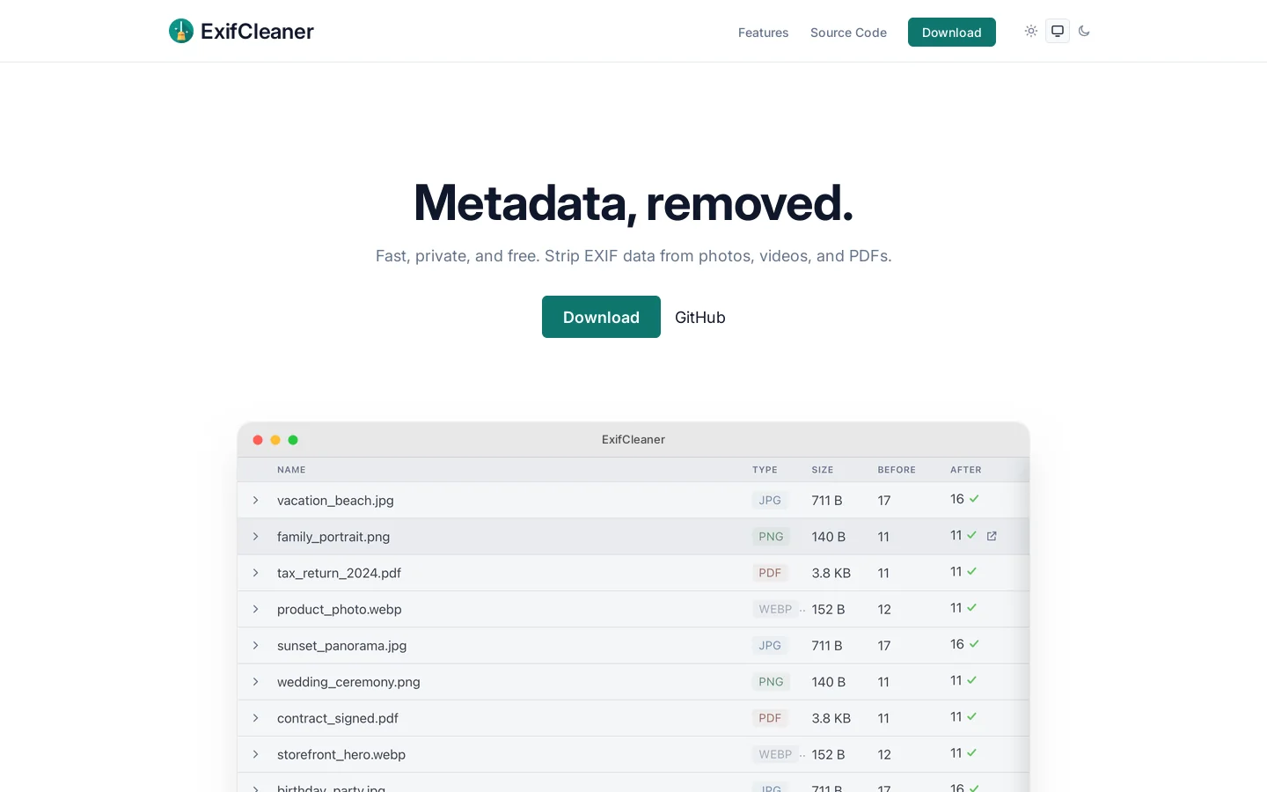Select the storefront_hero.webp file name
This screenshot has height=792, width=1267.
(x=341, y=754)
